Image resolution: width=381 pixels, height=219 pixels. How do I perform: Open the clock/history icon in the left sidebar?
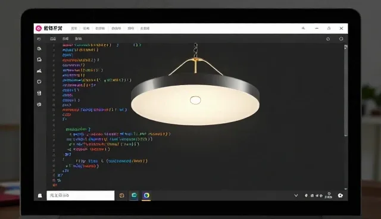39,82
